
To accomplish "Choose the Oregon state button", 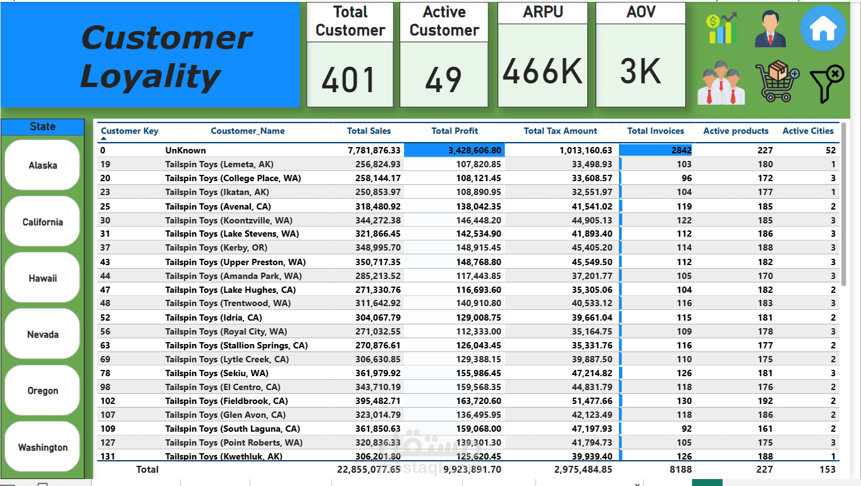I will tap(42, 390).
